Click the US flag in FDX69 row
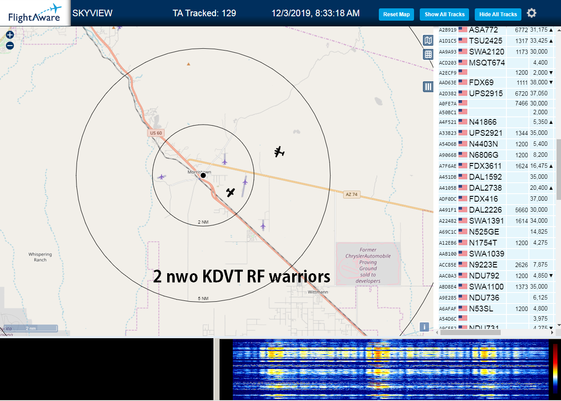561x401 pixels. coord(462,82)
